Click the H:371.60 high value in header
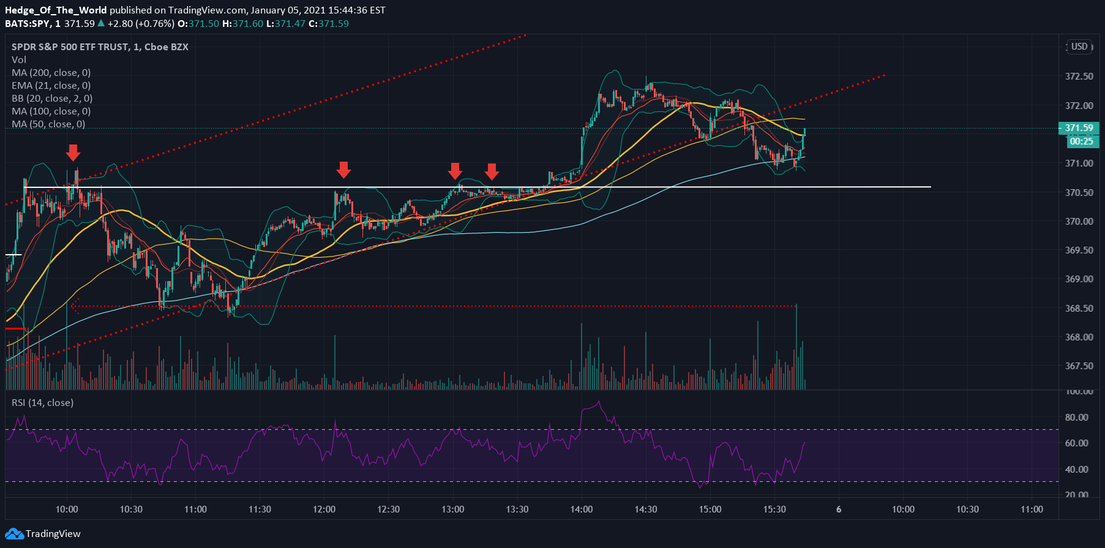 pos(242,24)
